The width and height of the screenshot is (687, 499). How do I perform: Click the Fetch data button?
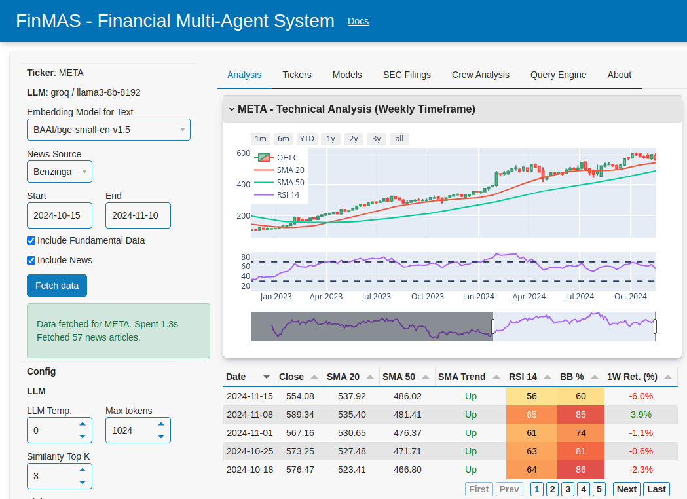[x=56, y=286]
